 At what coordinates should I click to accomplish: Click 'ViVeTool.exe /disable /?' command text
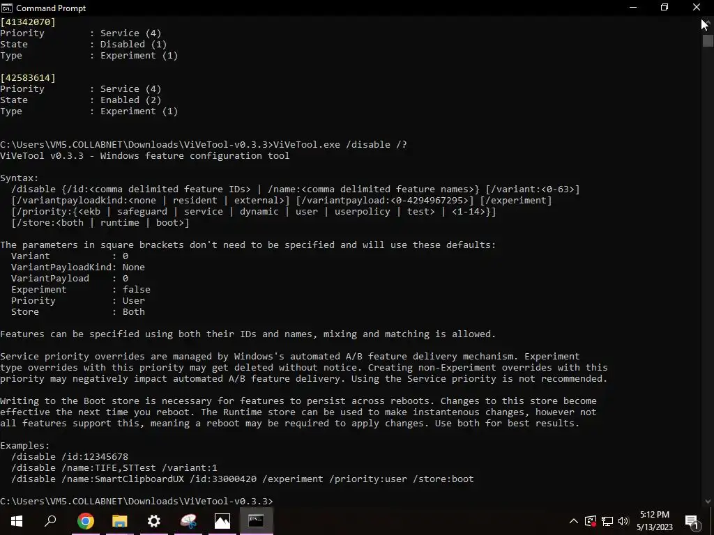tap(340, 145)
